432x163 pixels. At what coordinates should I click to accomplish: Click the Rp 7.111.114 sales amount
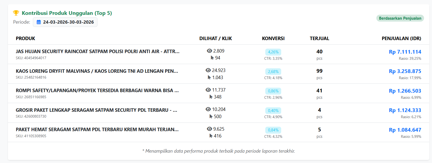point(405,52)
